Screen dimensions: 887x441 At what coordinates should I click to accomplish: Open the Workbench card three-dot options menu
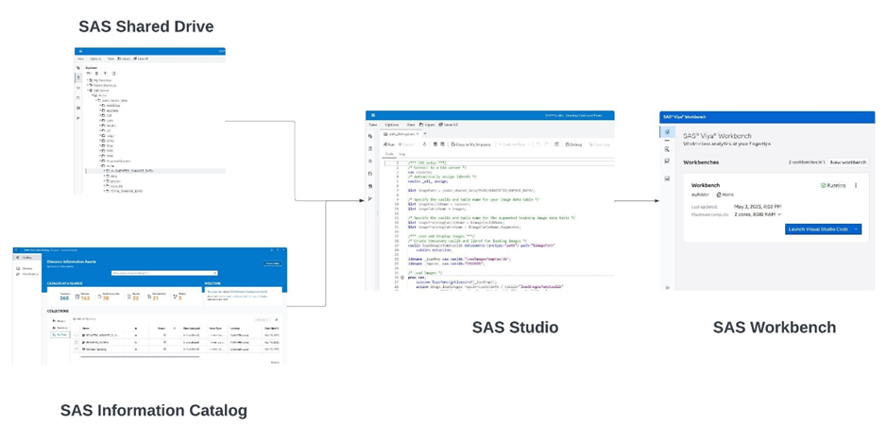pos(857,185)
